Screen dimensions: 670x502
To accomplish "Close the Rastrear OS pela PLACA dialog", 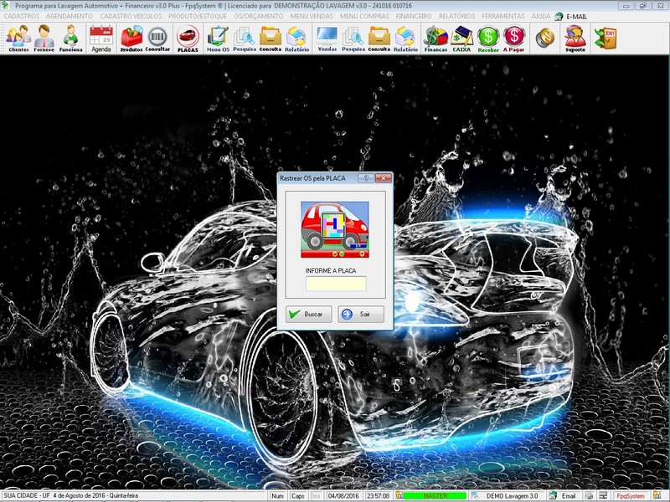I will [x=384, y=178].
